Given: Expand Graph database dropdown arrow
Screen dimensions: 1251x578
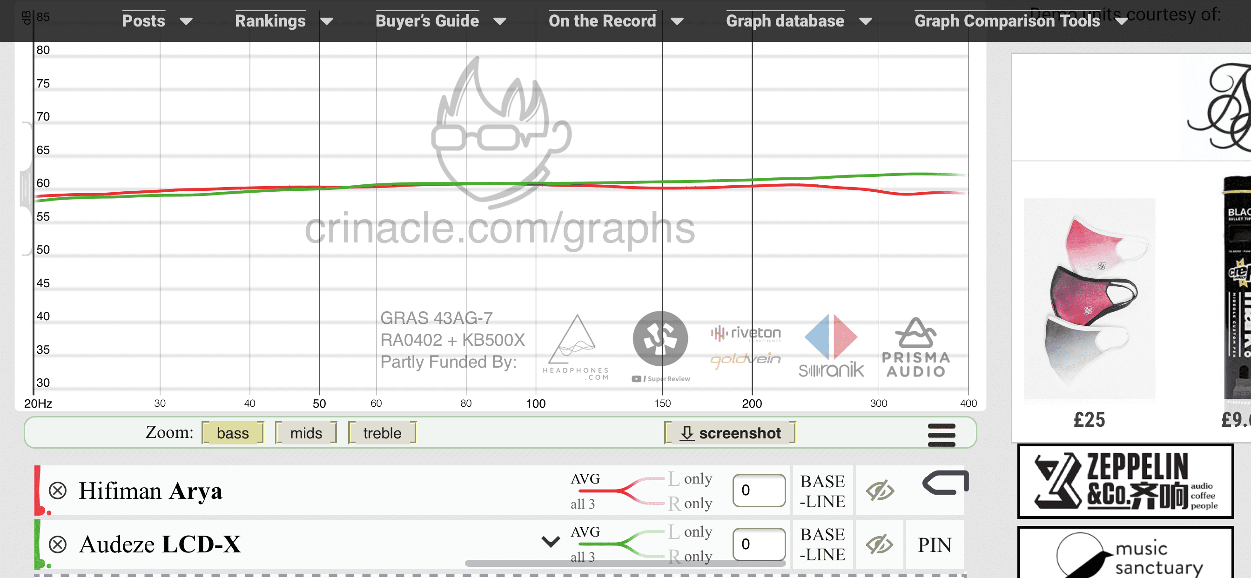Looking at the screenshot, I should click(x=865, y=21).
